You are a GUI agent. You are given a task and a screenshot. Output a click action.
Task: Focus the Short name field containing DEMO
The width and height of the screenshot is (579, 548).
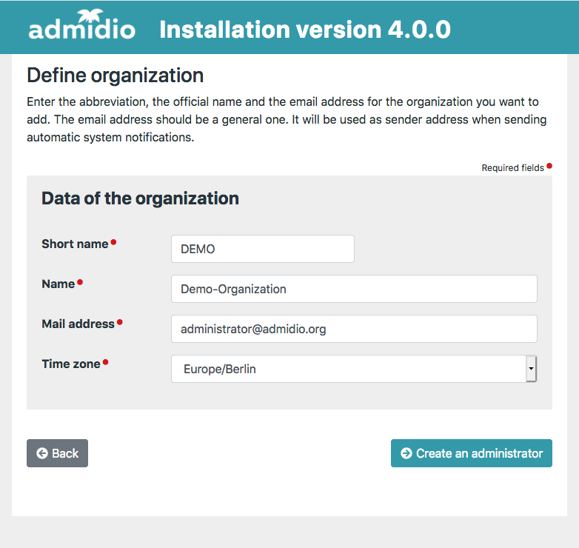262,249
